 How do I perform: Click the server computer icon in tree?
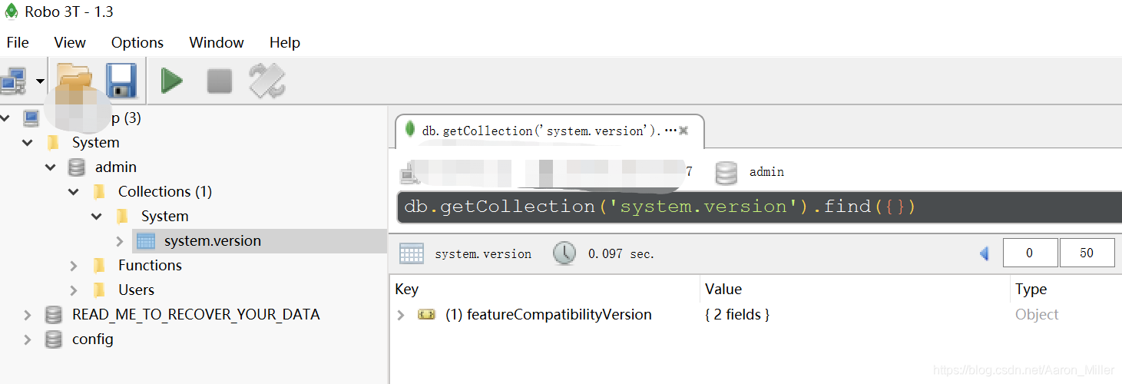pos(31,118)
